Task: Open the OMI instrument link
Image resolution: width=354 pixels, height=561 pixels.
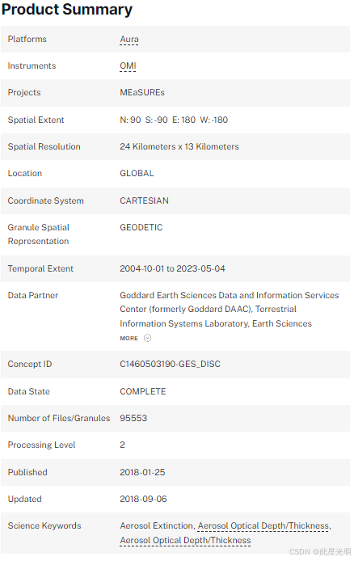Action: coord(128,65)
